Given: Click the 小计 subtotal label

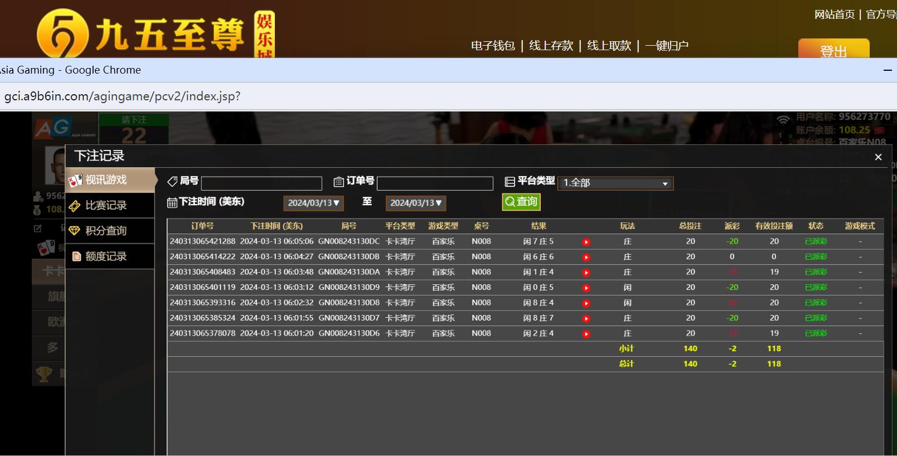Looking at the screenshot, I should tap(627, 348).
